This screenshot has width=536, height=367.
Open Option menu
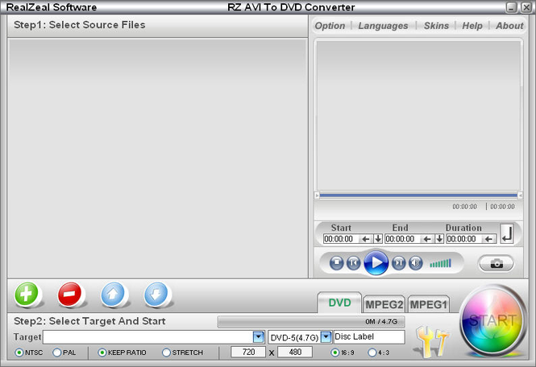[330, 26]
